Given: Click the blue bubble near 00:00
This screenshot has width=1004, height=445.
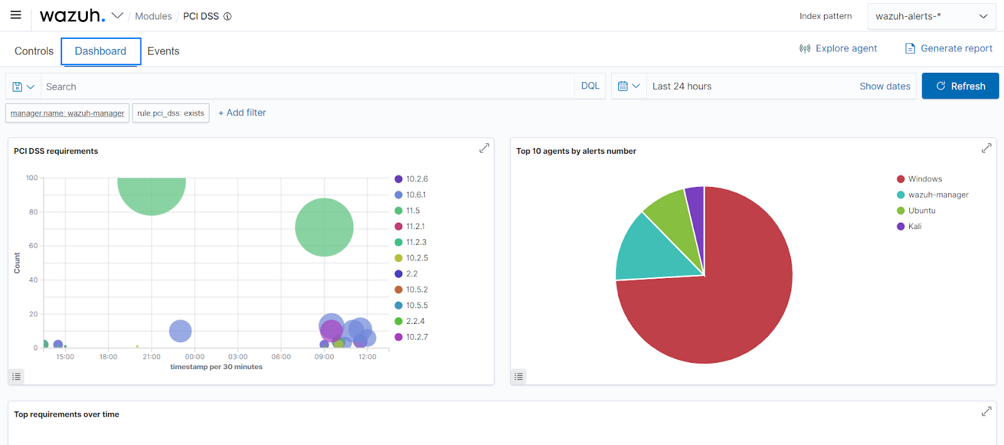Looking at the screenshot, I should [180, 331].
